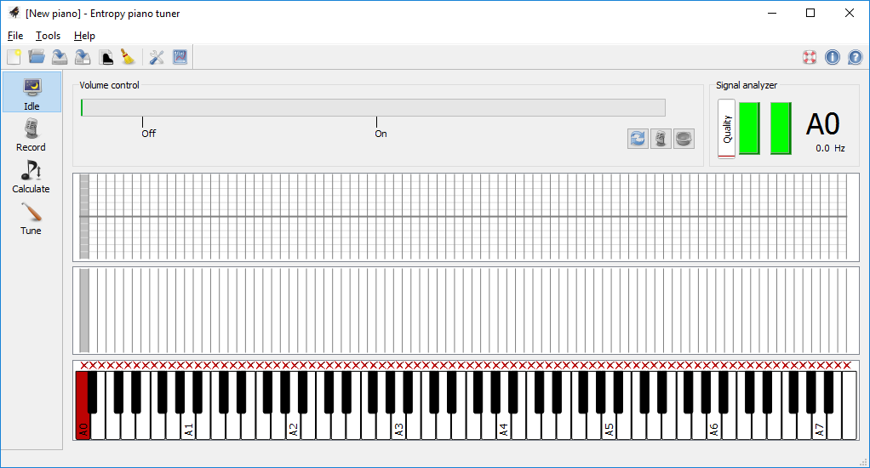Select the A5 piano key
This screenshot has height=468, width=870.
point(610,427)
